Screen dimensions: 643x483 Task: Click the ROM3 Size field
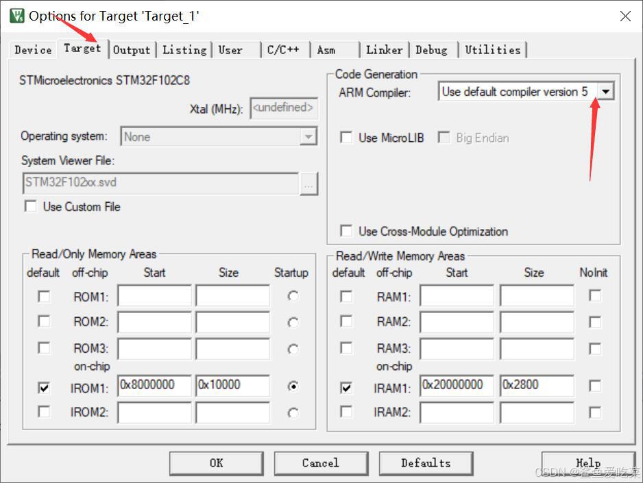click(x=233, y=349)
